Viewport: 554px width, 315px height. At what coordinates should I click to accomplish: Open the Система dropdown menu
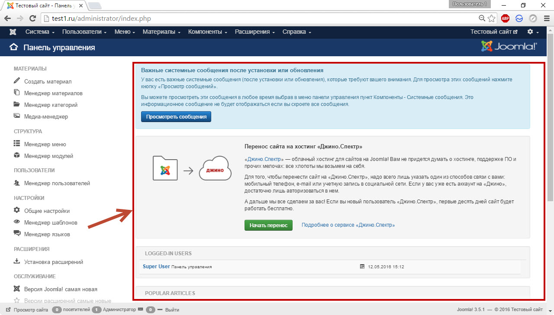pyautogui.click(x=40, y=32)
